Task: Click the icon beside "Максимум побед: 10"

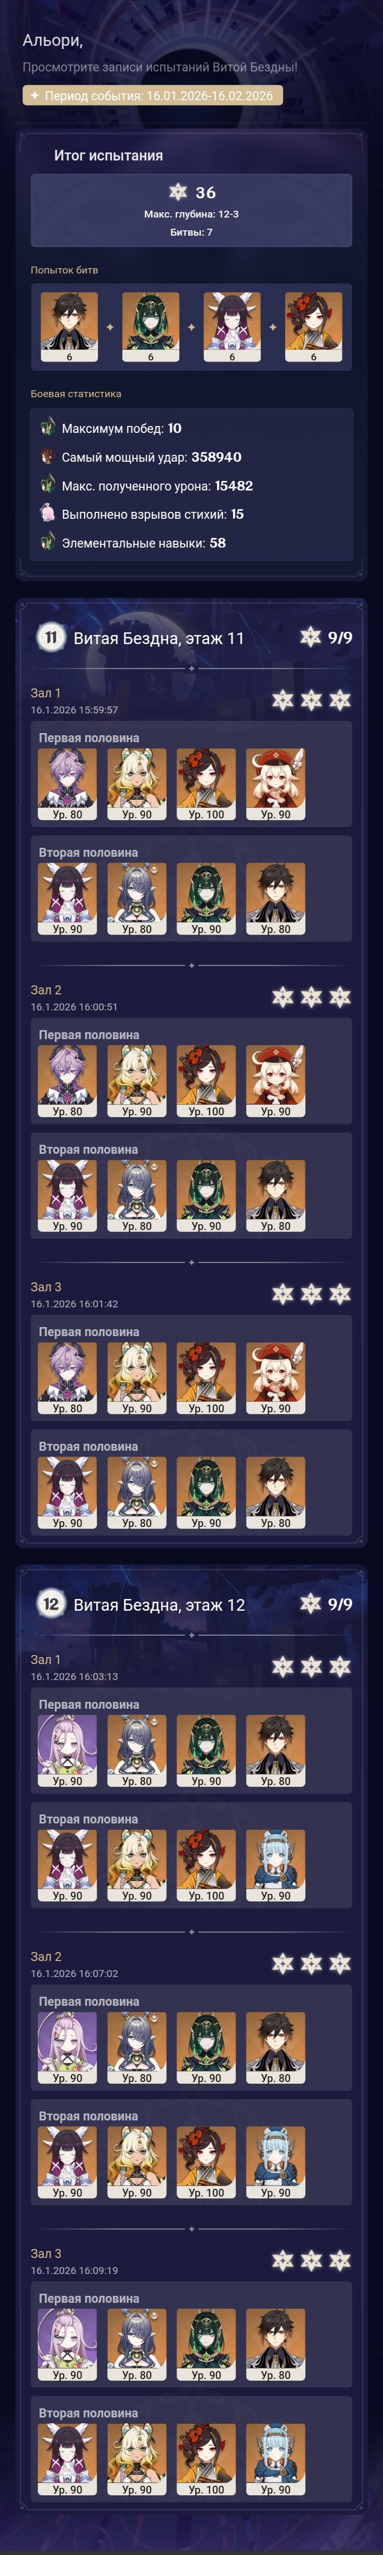Action: (46, 428)
